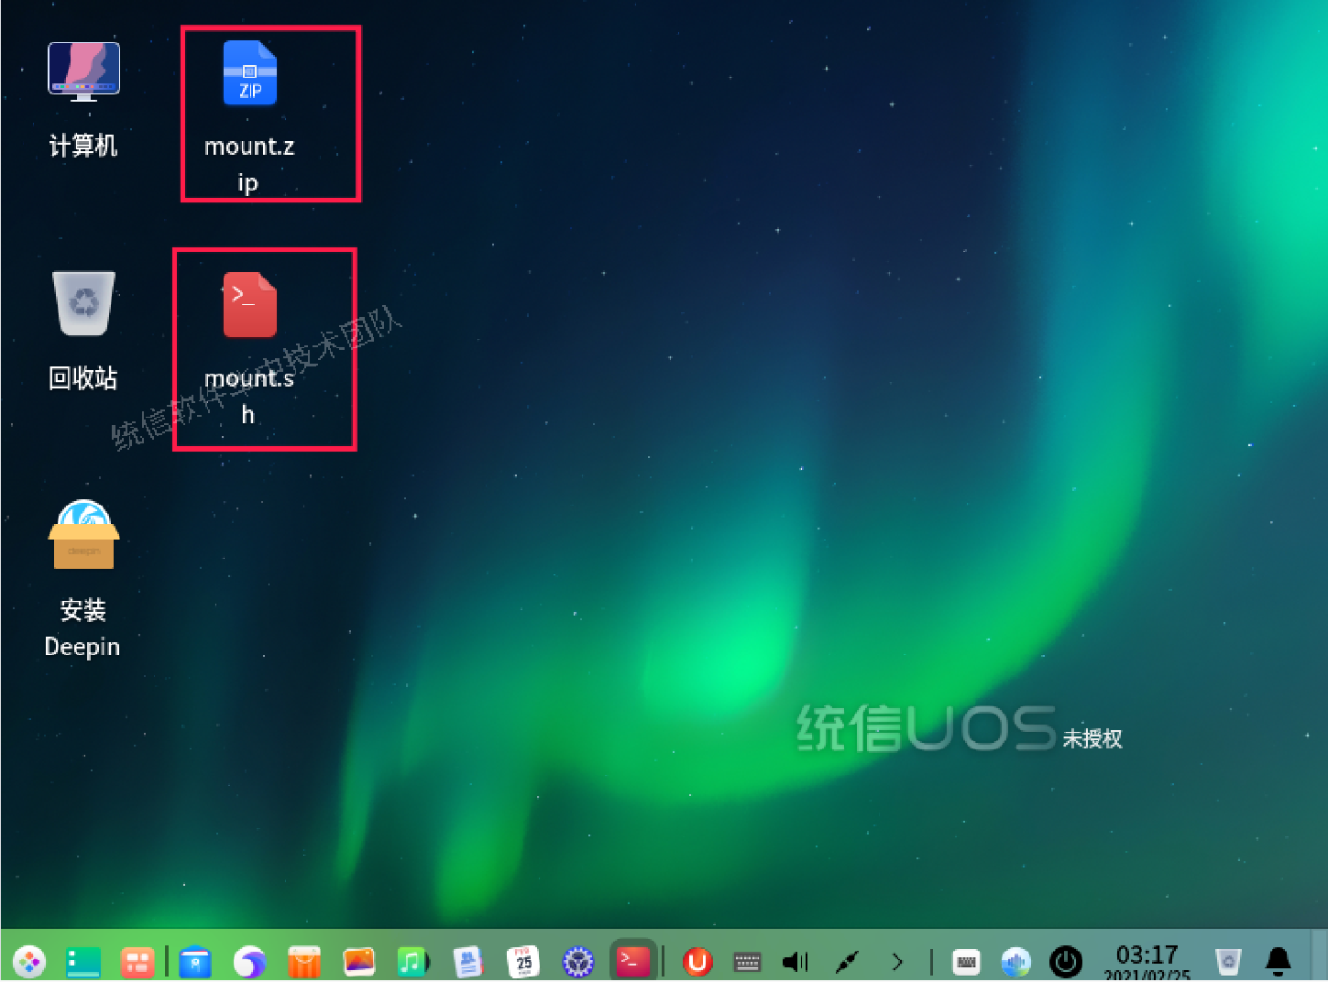Screen dimensions: 1328x982
Task: Open the contacts dock icon
Action: (x=468, y=962)
